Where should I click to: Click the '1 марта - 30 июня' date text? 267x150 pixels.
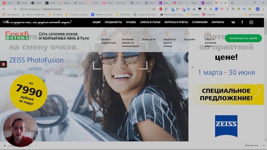[x=227, y=72]
